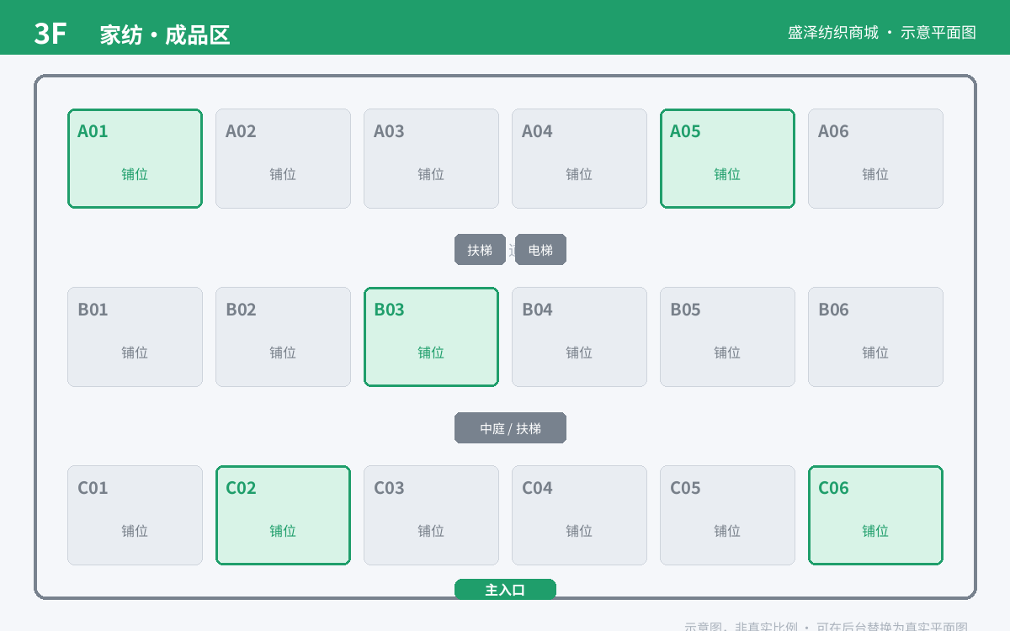Select shop unit A06
Viewport: 1010px width, 631px height.
pyautogui.click(x=875, y=158)
